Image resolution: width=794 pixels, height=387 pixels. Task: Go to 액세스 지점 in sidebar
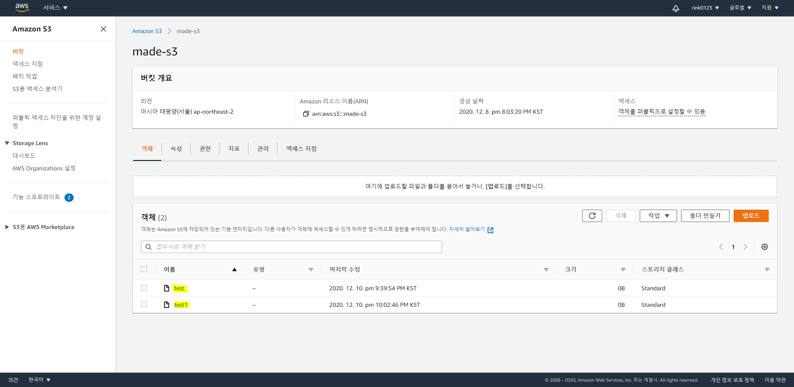(28, 64)
